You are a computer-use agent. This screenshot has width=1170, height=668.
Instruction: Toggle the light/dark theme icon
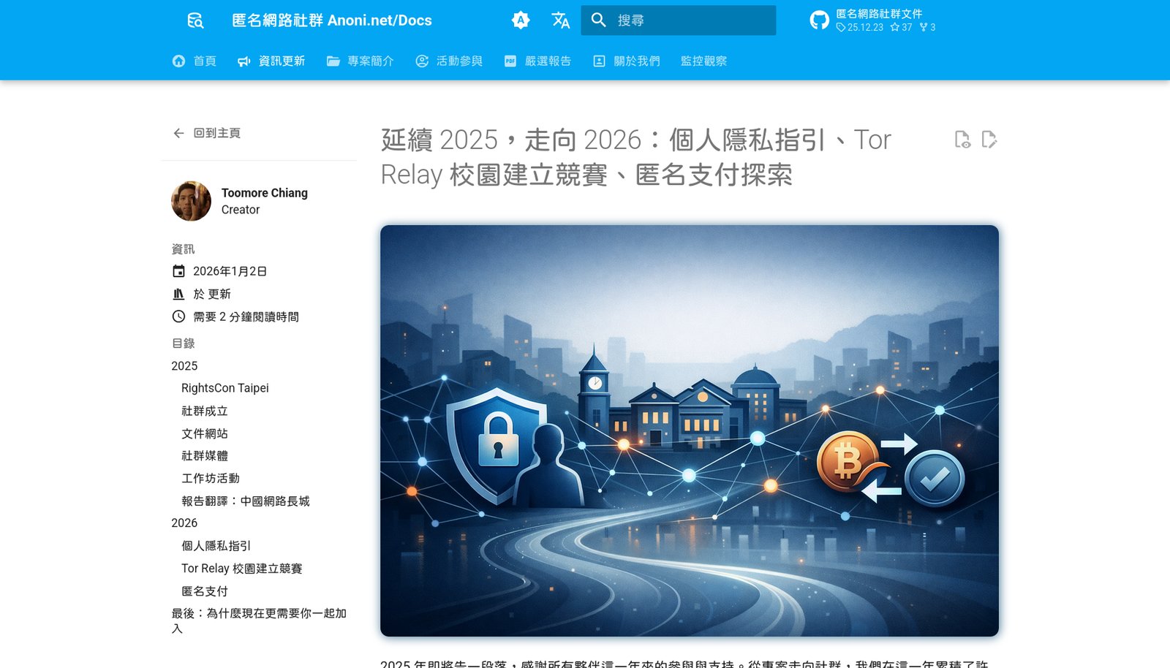[521, 20]
